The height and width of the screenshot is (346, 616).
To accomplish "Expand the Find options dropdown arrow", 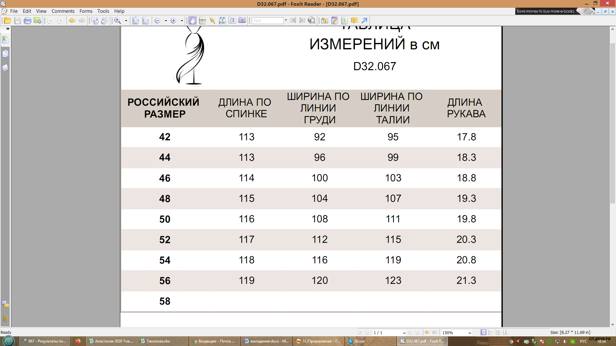I will coord(286,21).
